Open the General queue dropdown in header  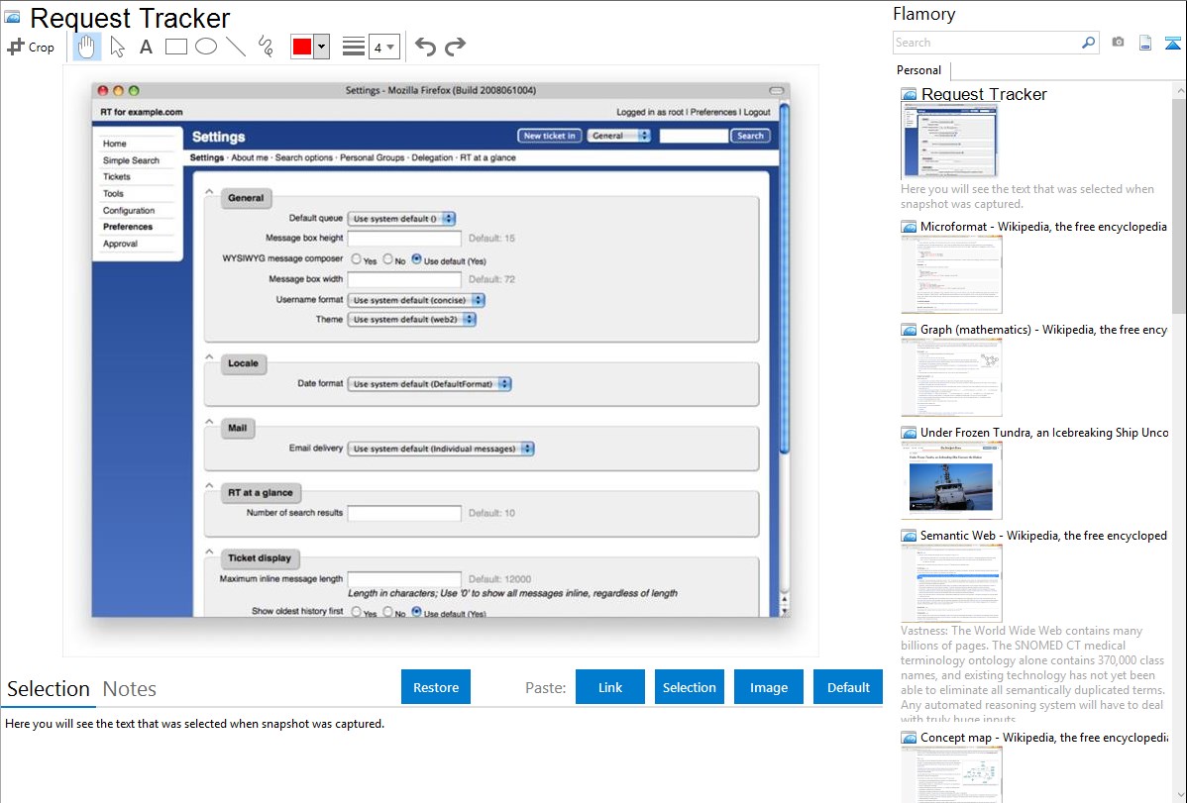point(619,136)
